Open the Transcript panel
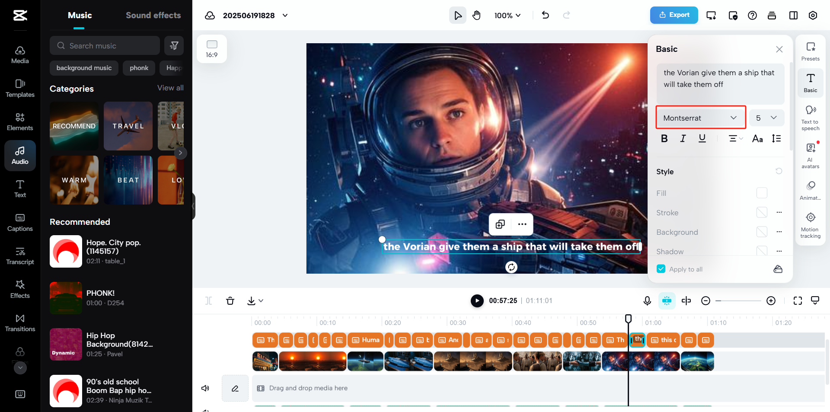Image resolution: width=830 pixels, height=412 pixels. [x=20, y=256]
